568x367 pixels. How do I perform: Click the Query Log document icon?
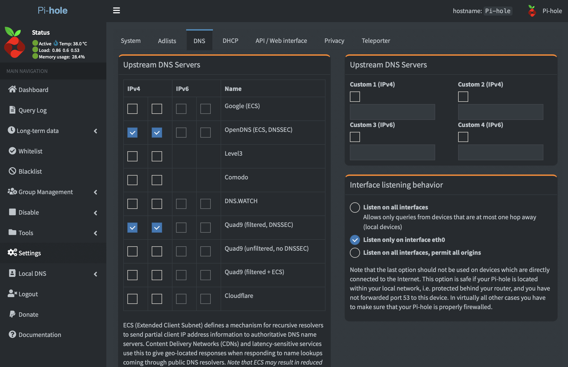click(x=12, y=110)
